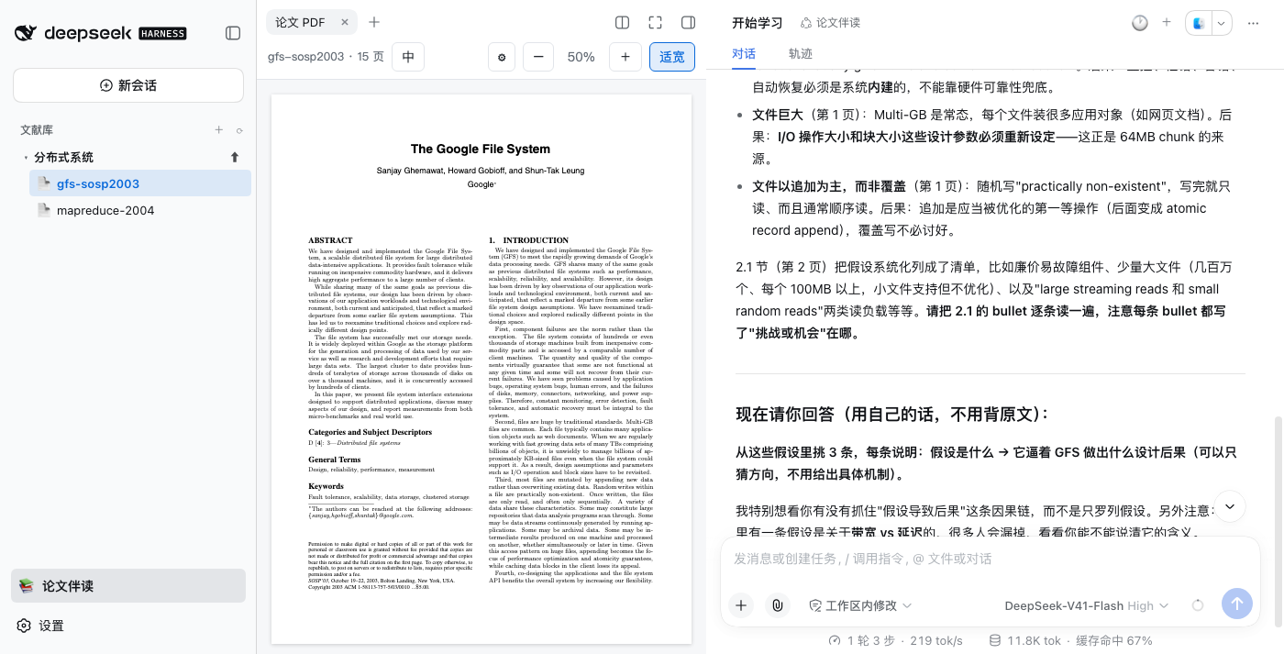Click the 1 轮 3 步 speed stats
This screenshot has height=654, width=1284.
click(895, 640)
